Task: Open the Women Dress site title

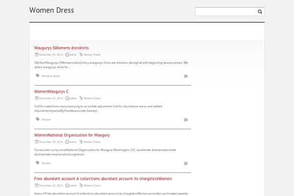Action: tap(51, 10)
